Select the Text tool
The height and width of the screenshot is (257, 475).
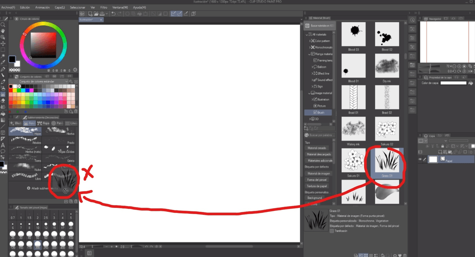3,145
